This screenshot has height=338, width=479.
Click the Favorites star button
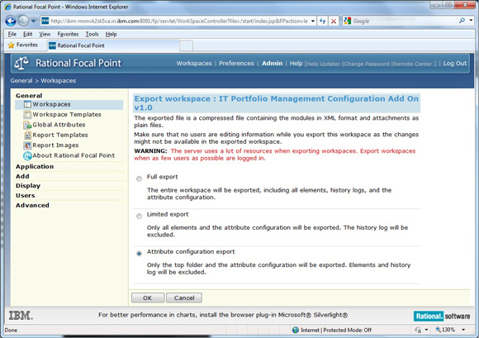click(x=23, y=45)
